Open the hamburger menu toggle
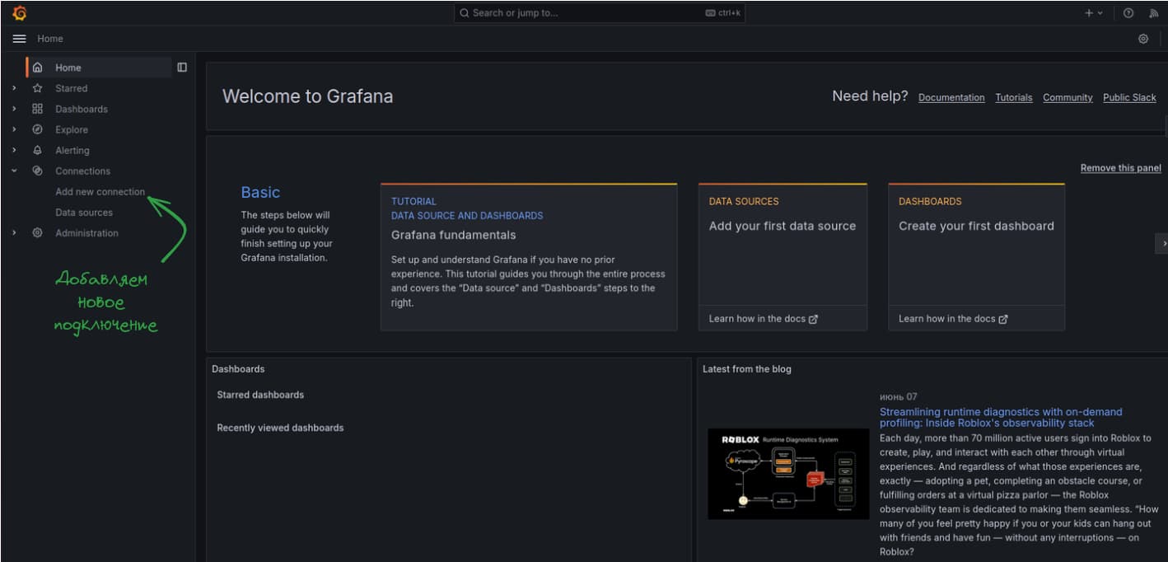The height and width of the screenshot is (562, 1168). pyautogui.click(x=19, y=39)
